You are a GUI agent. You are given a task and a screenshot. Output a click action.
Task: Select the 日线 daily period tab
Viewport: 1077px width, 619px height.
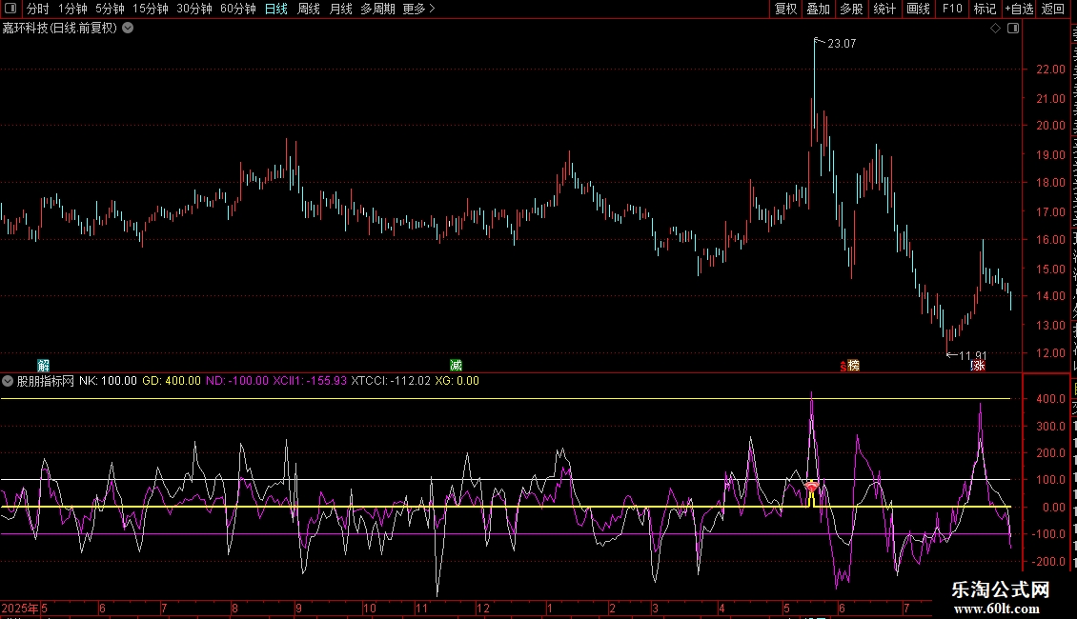(276, 9)
